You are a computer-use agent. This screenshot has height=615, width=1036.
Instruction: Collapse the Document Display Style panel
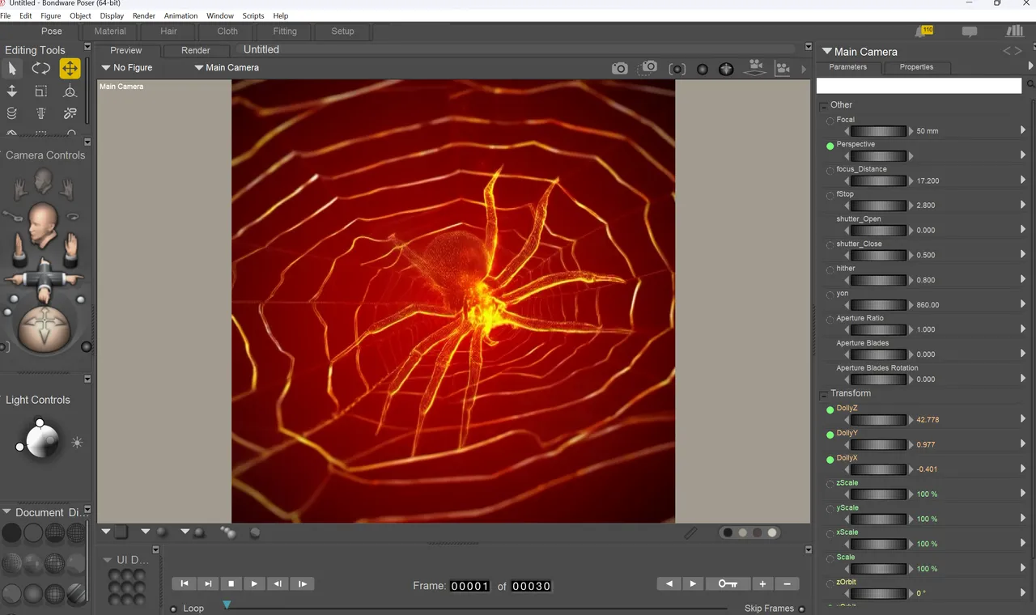[x=6, y=512]
